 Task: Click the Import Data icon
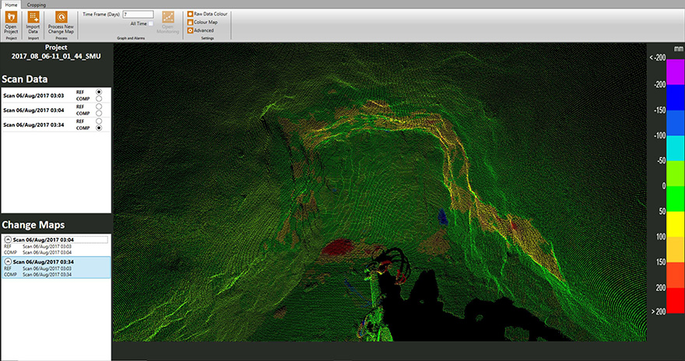33,17
